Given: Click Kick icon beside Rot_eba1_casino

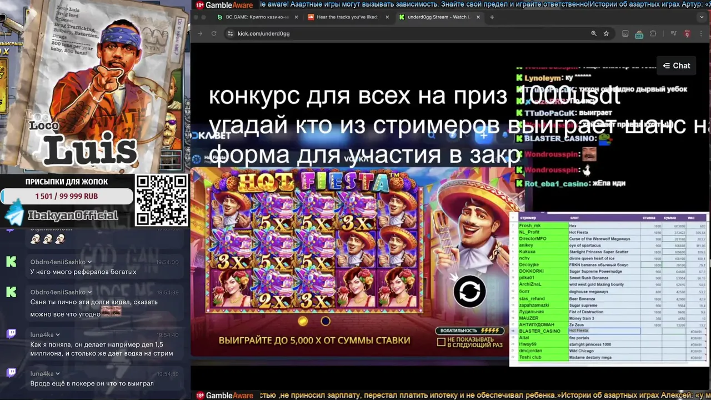Looking at the screenshot, I should pos(519,183).
